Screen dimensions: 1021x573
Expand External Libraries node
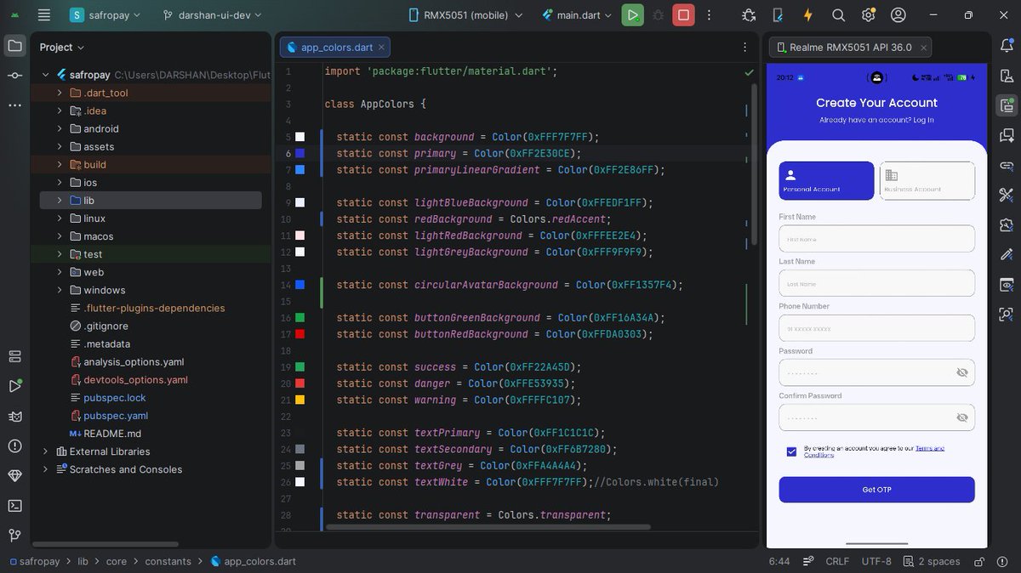45,451
